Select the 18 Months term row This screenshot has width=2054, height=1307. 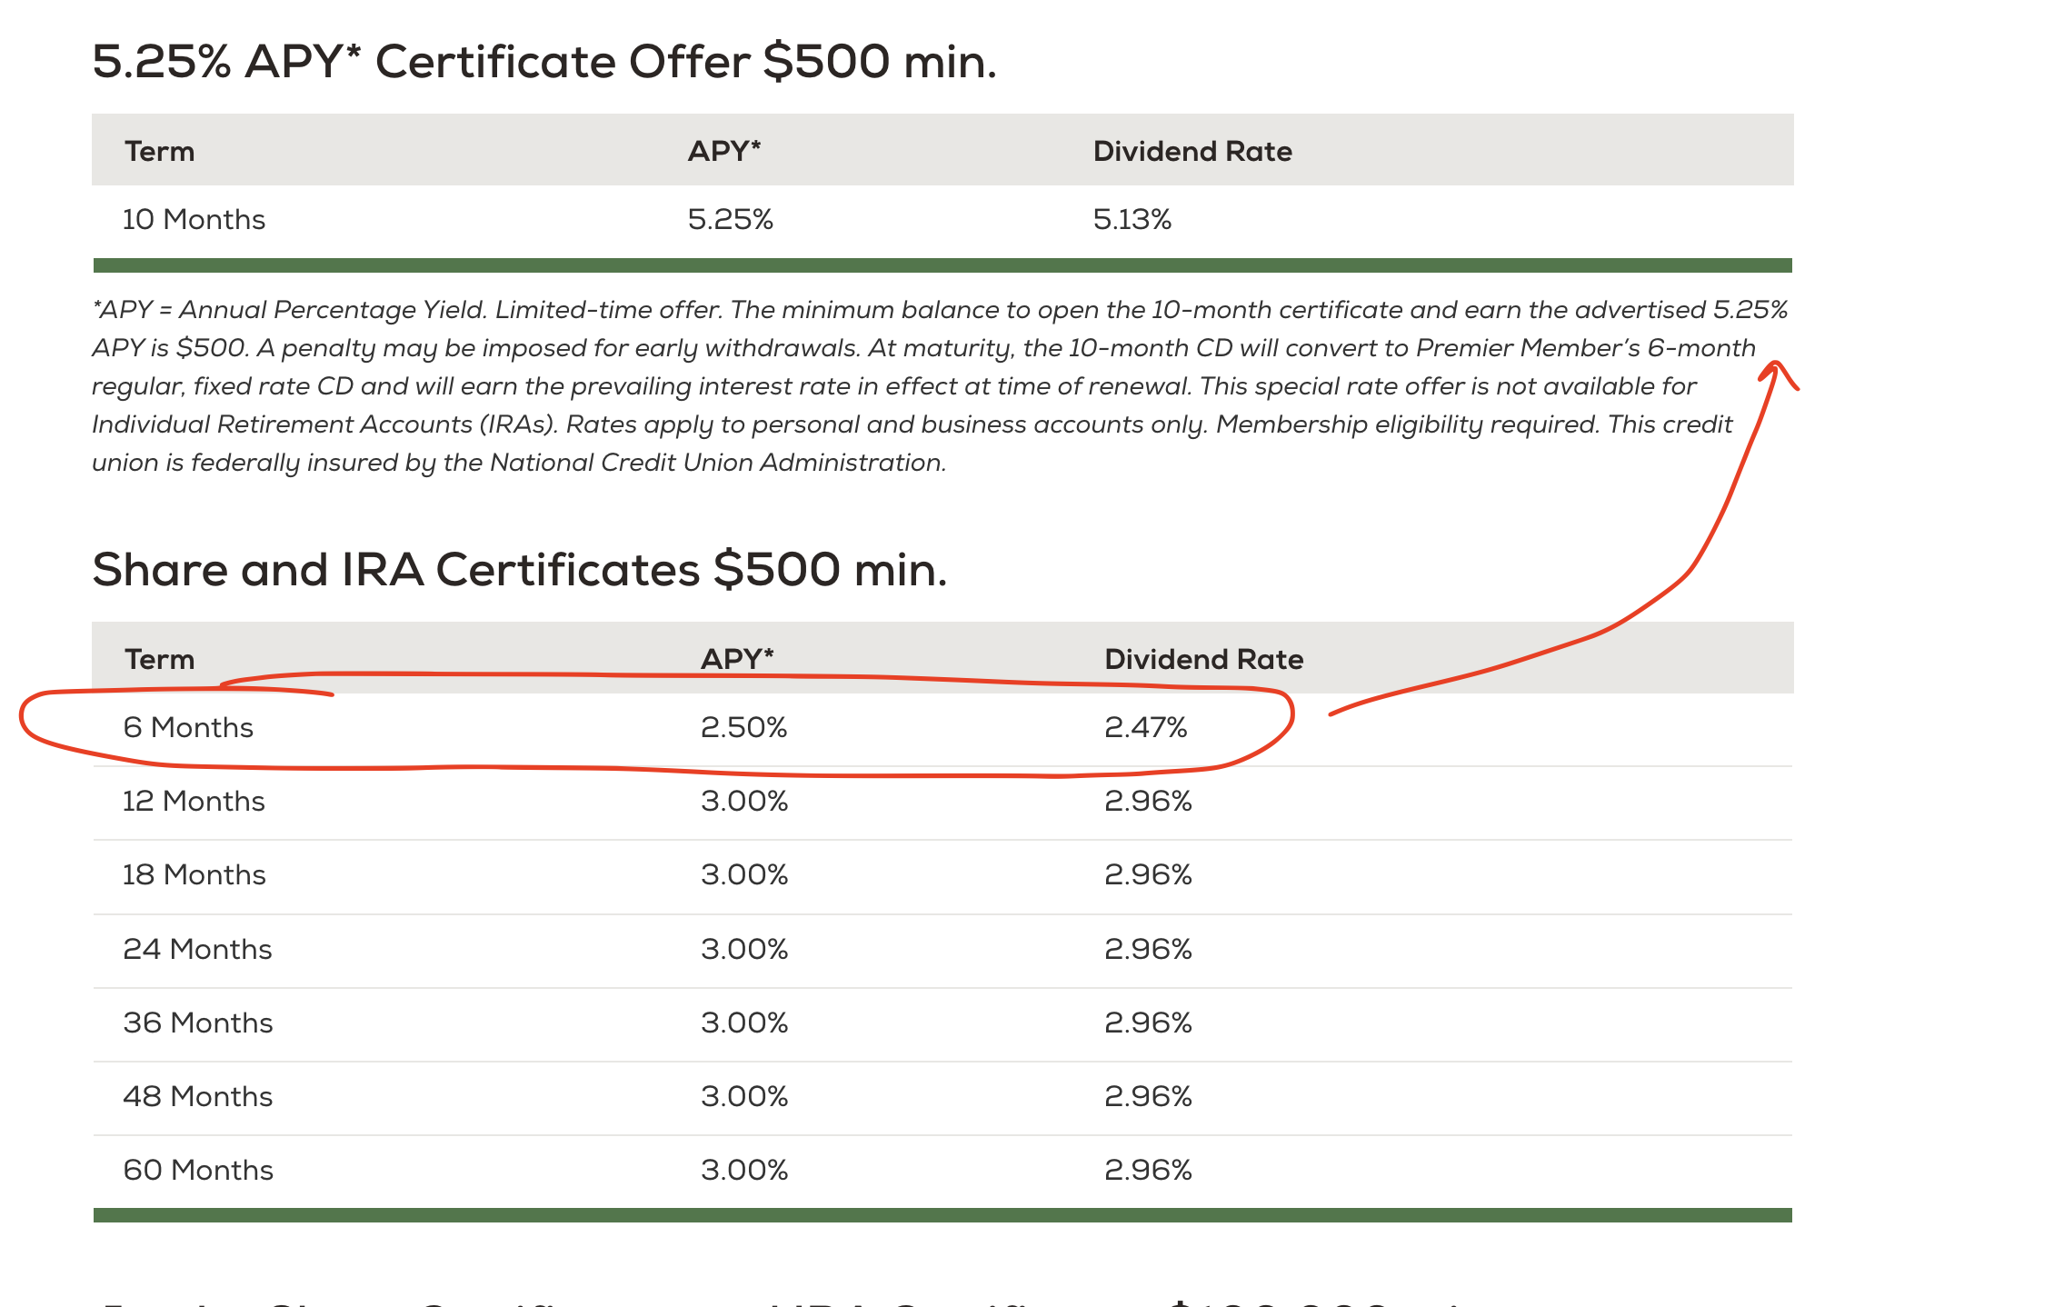click(x=194, y=875)
